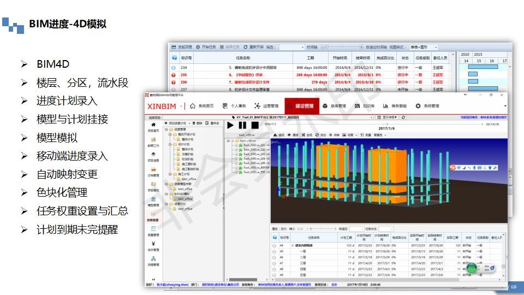Screen dimensions: 524x295
Task: Click the refresh icon beside 显示详细
Action: point(403,117)
